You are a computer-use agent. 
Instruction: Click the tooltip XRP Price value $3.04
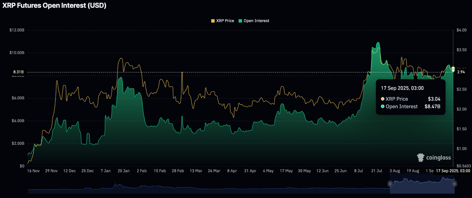click(434, 99)
